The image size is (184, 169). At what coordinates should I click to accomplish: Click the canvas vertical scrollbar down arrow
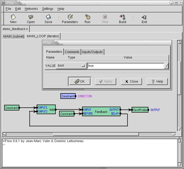point(179,129)
